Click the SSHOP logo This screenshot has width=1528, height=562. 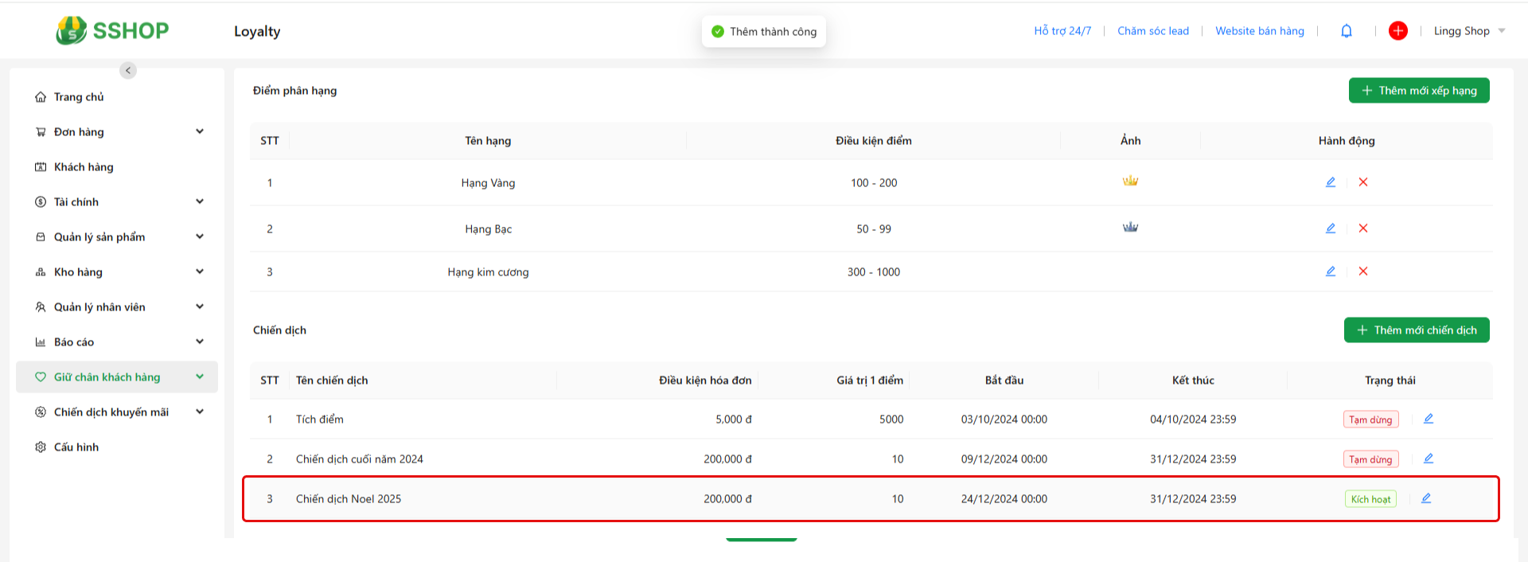(x=112, y=31)
